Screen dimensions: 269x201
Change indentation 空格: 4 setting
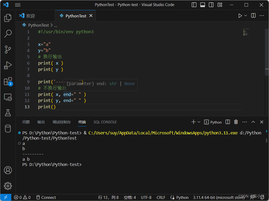130,197
